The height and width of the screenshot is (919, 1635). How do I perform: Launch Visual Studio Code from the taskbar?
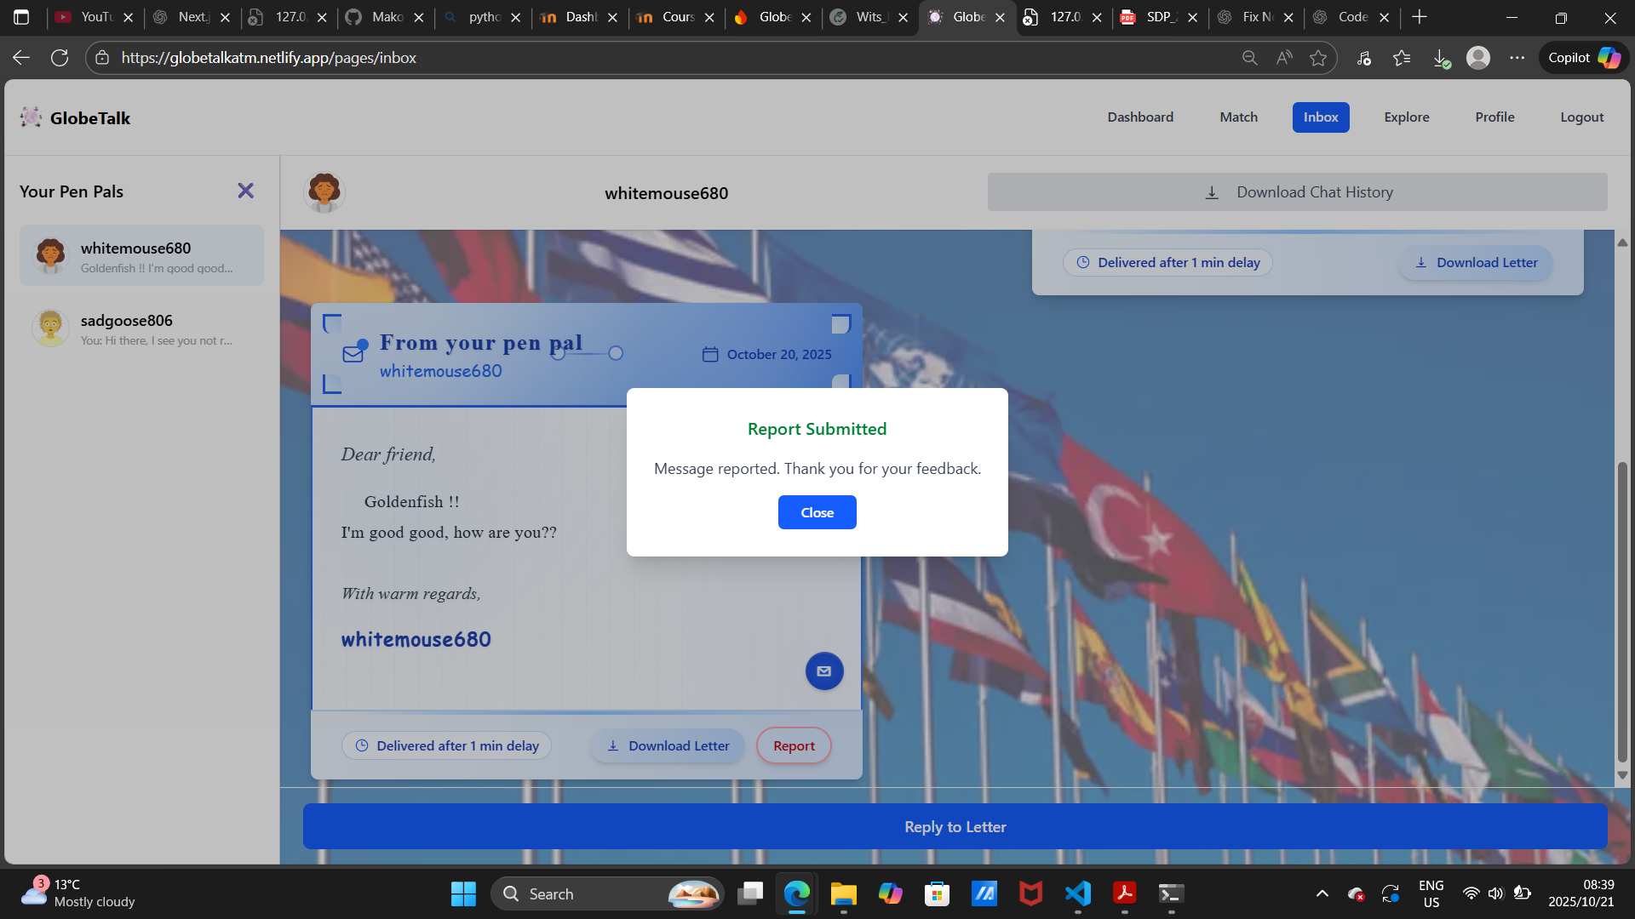(x=1077, y=894)
